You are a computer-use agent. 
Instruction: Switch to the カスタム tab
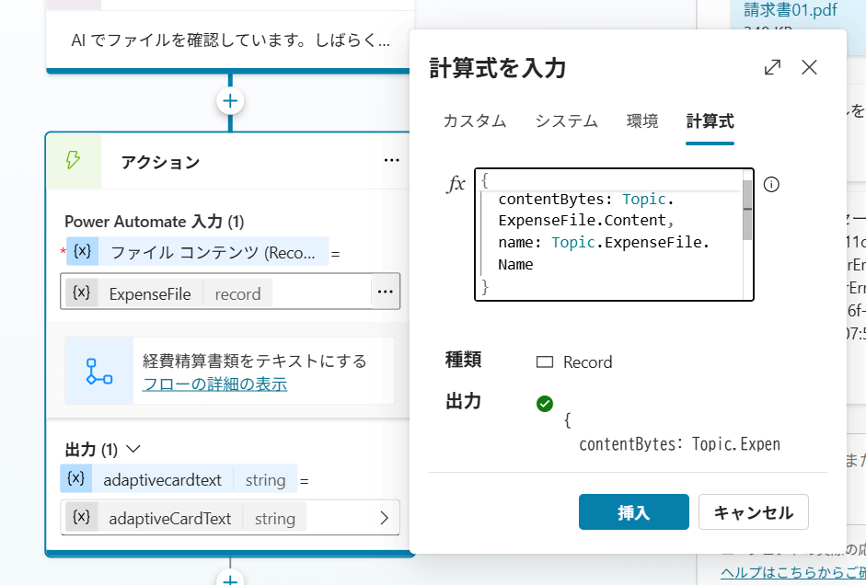[475, 121]
